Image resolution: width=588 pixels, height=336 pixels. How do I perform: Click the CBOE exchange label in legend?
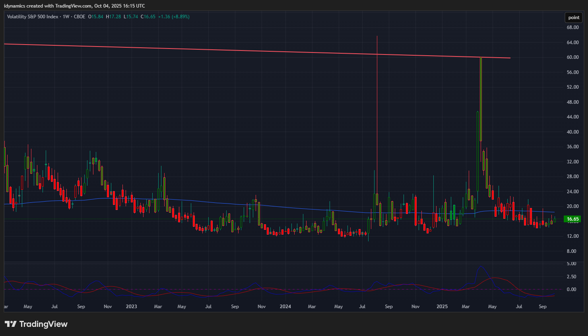[80, 17]
